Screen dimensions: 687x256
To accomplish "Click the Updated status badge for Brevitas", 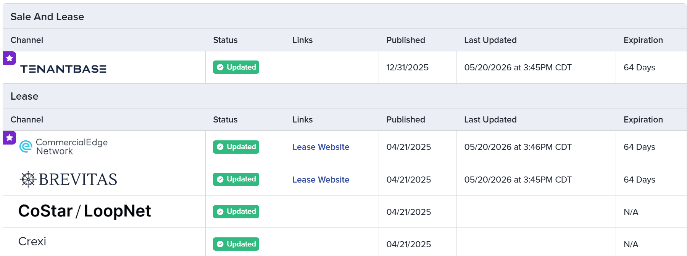I will 236,179.
